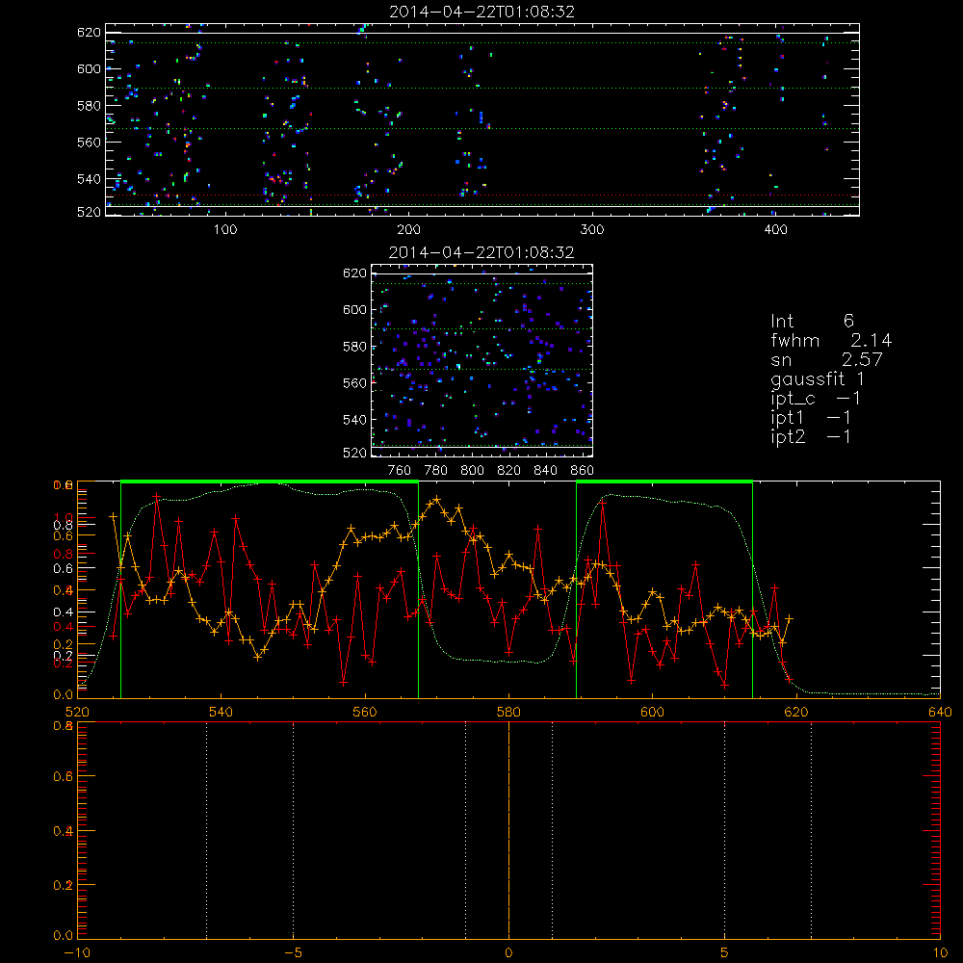
Task: Click the 200 label on top panel x-axis
Action: pos(409,230)
